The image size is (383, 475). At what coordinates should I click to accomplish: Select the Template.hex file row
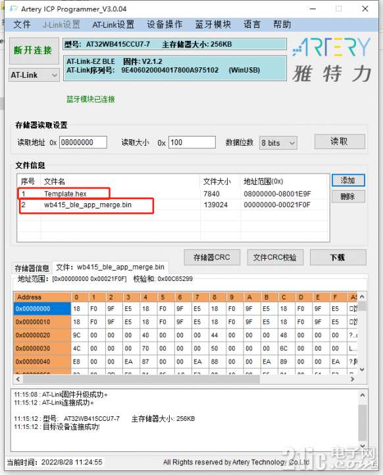[x=173, y=193]
